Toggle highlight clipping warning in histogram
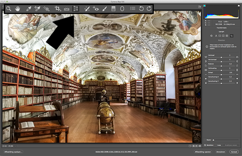 click(238, 5)
